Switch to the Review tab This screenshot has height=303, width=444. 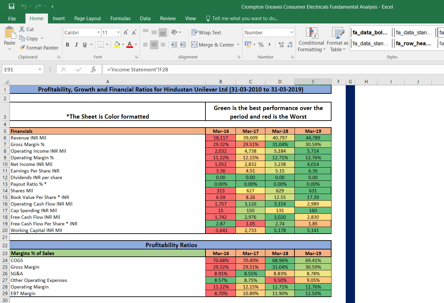click(168, 19)
